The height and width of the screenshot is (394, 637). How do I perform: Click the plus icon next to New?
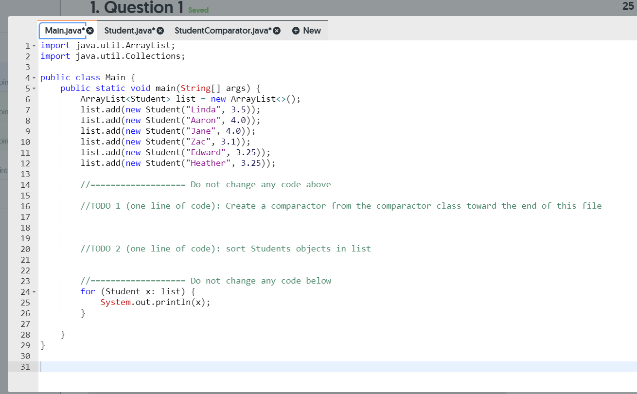tap(296, 30)
